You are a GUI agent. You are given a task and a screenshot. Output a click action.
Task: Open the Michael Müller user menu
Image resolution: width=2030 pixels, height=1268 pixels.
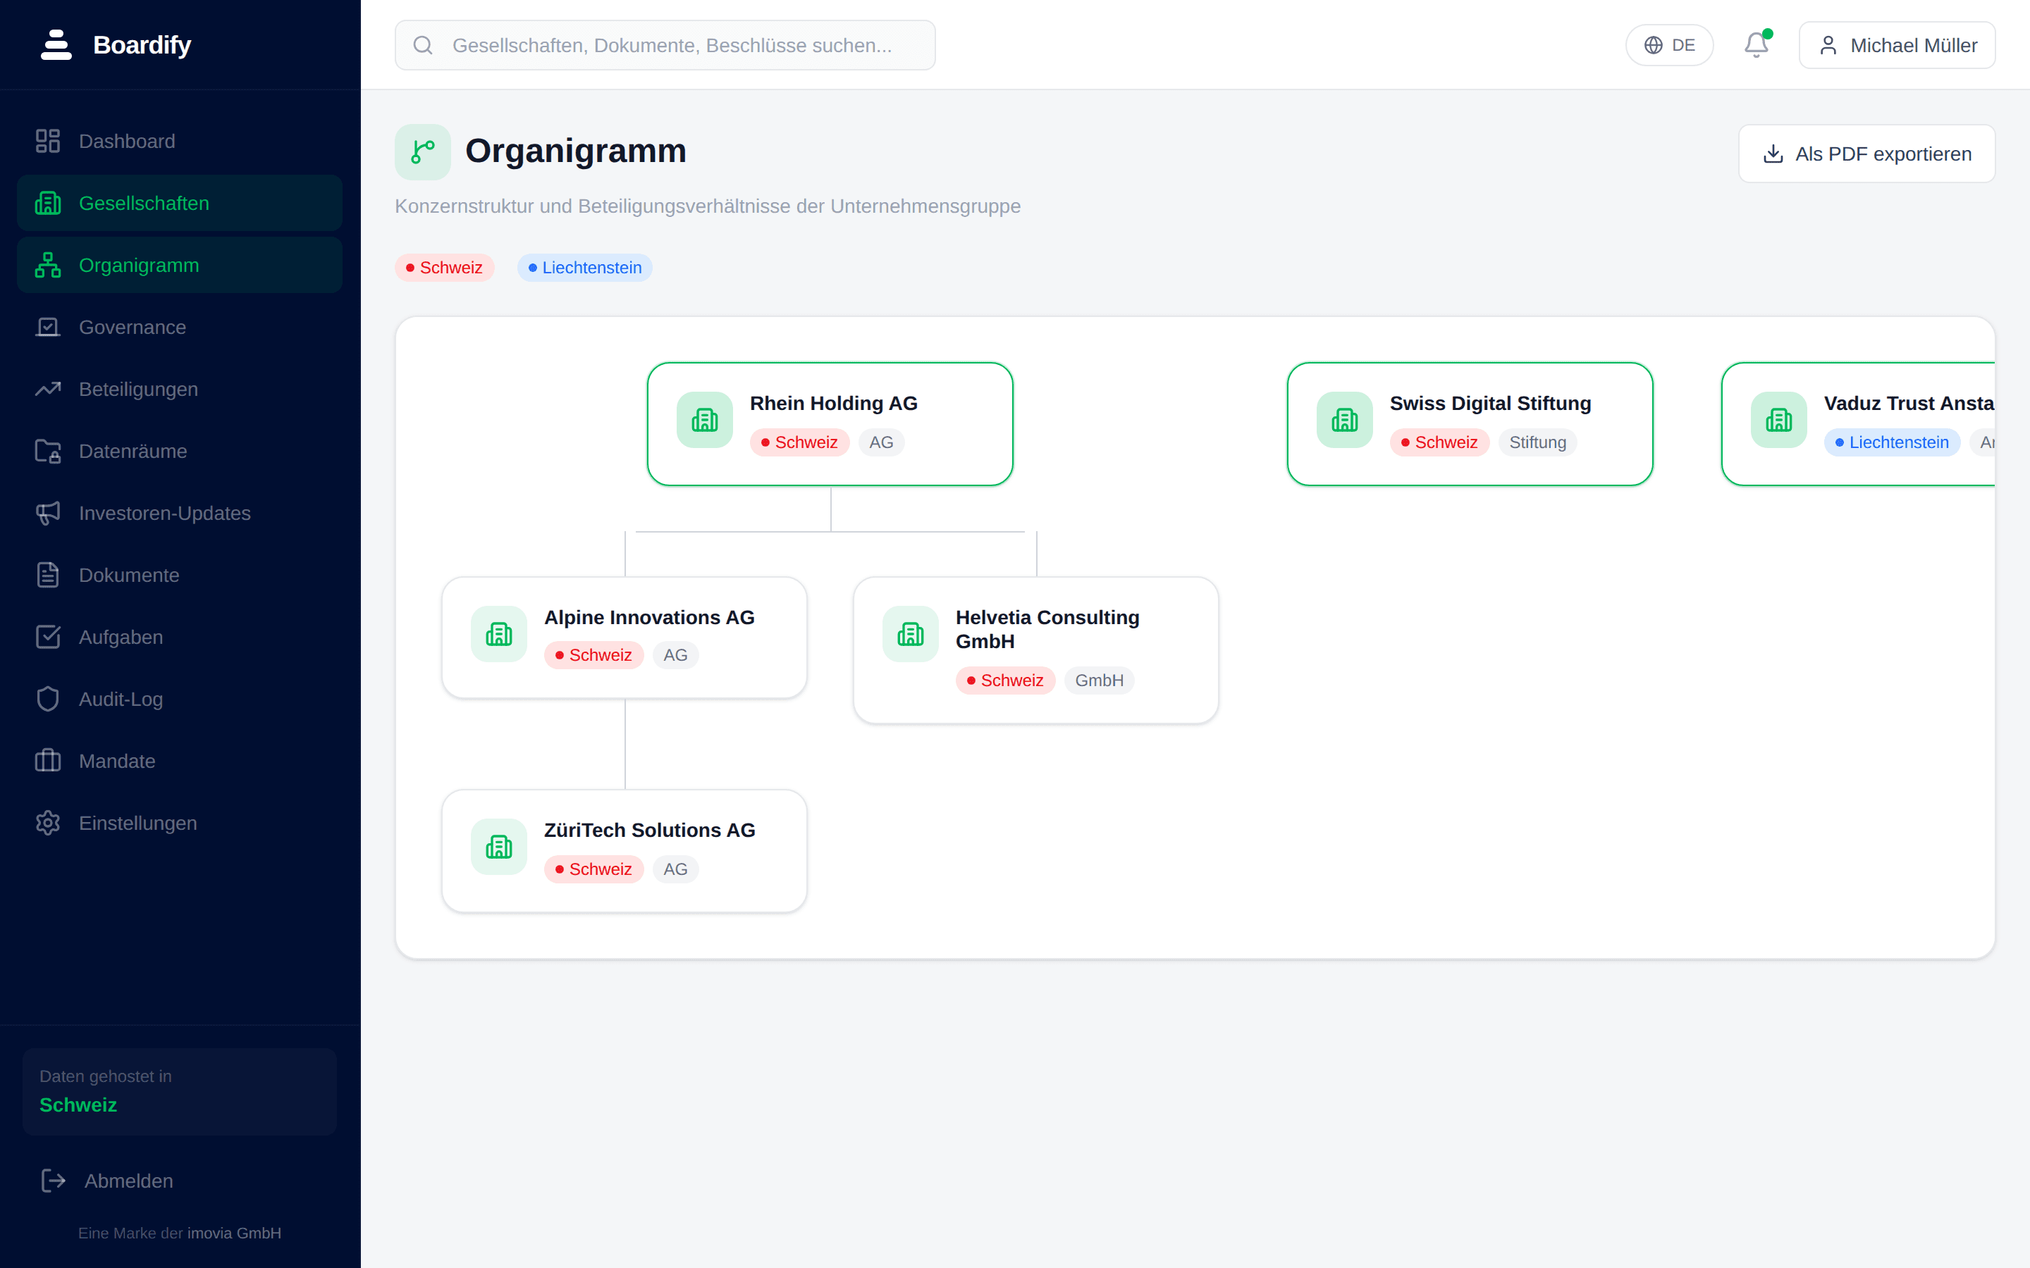click(1897, 45)
